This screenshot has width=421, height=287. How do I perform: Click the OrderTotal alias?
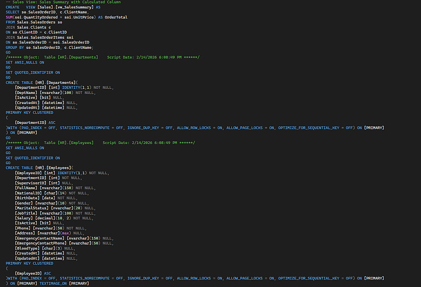click(x=116, y=17)
